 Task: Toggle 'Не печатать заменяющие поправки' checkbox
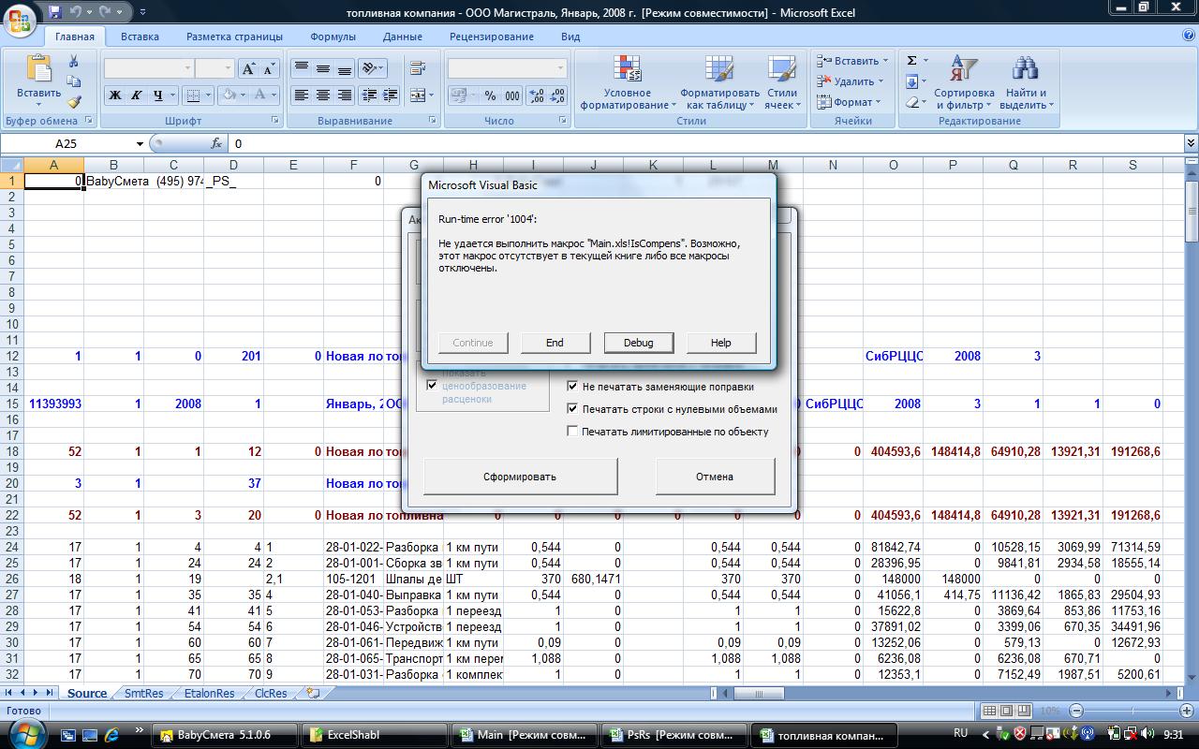(x=572, y=386)
